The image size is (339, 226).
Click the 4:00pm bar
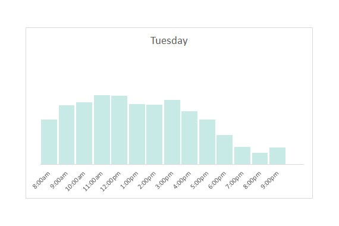(189, 138)
